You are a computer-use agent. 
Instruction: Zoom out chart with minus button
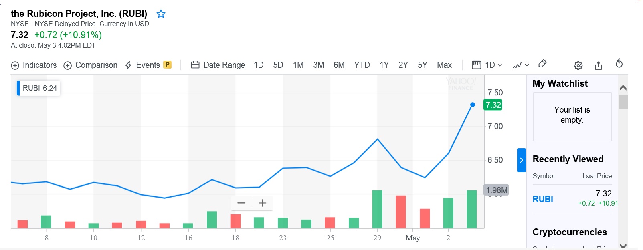241,203
